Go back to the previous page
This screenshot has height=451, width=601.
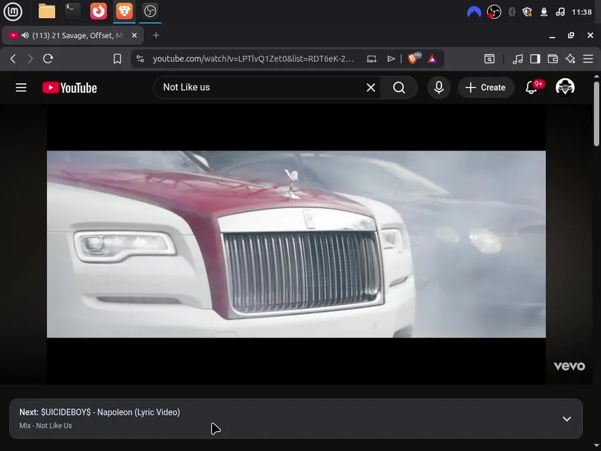13,59
